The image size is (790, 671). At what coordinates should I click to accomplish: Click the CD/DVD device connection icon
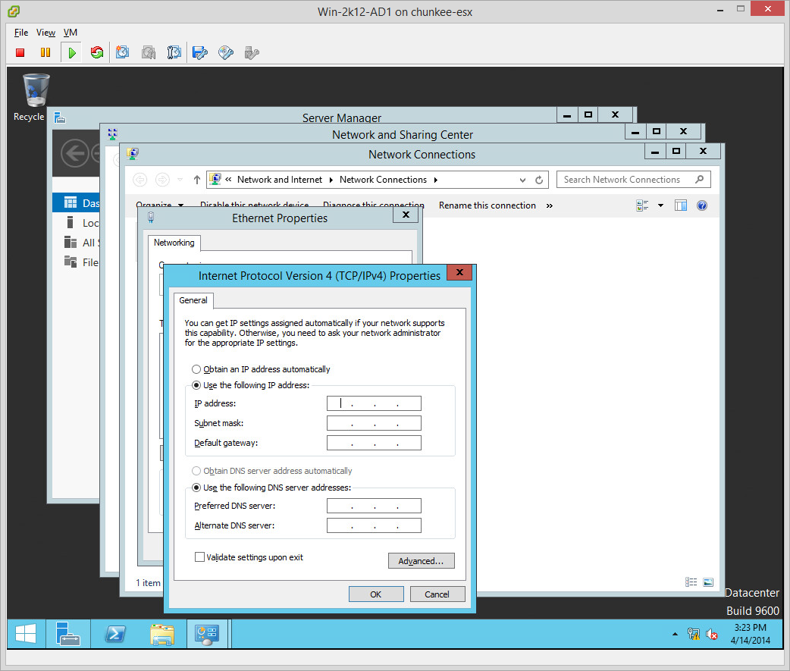pyautogui.click(x=225, y=52)
